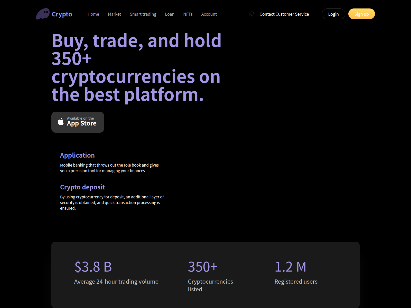Open the App Store download badge
The height and width of the screenshot is (308, 411).
pos(77,122)
